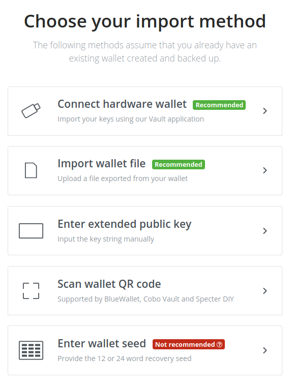The height and width of the screenshot is (388, 293).
Task: Open Connect hardware wallet chevron arrow
Action: coord(265,111)
